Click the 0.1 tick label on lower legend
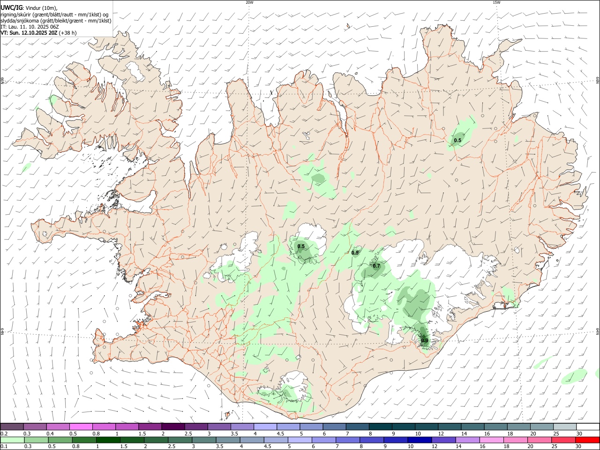This screenshot has height=450, width=600. [4, 446]
